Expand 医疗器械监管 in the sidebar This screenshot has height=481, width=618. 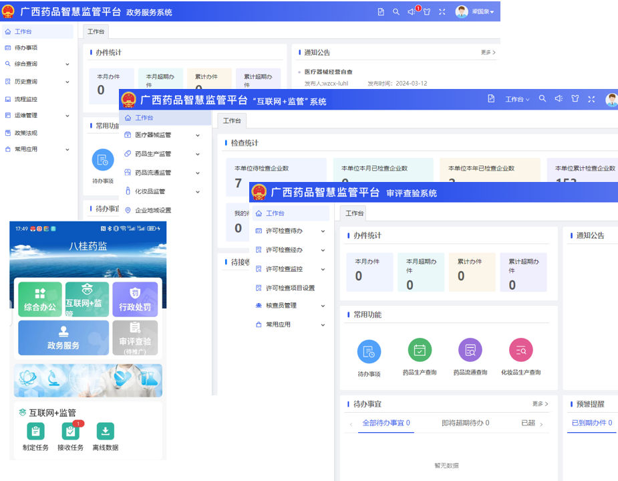click(x=163, y=135)
